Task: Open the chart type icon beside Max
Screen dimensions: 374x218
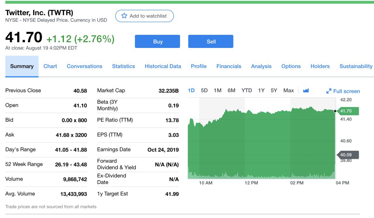Action: (306, 91)
